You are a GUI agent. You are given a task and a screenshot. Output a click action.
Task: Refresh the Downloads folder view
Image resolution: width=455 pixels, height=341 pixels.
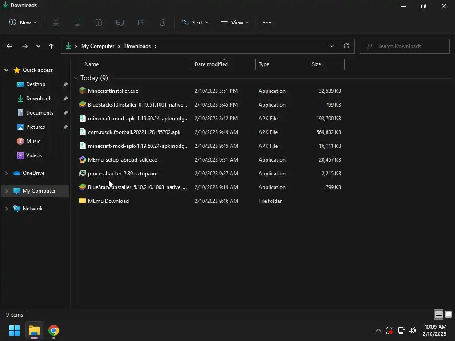point(347,46)
